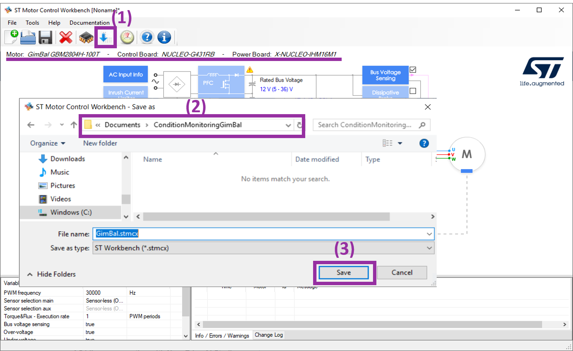Click the floppy disk Save icon
Viewport: 573px width, 351px height.
click(x=45, y=37)
